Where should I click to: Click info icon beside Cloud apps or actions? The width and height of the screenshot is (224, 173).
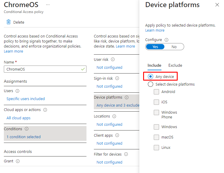point(45,110)
